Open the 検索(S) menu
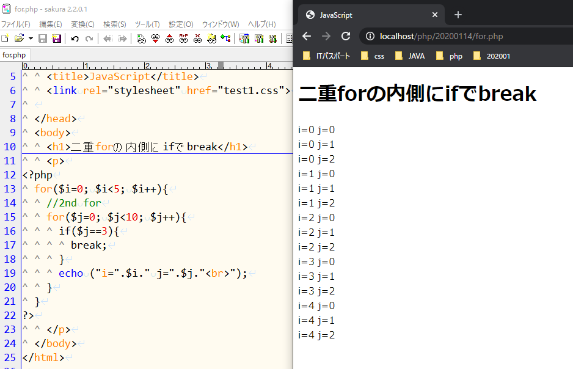This screenshot has width=573, height=369. click(x=115, y=24)
